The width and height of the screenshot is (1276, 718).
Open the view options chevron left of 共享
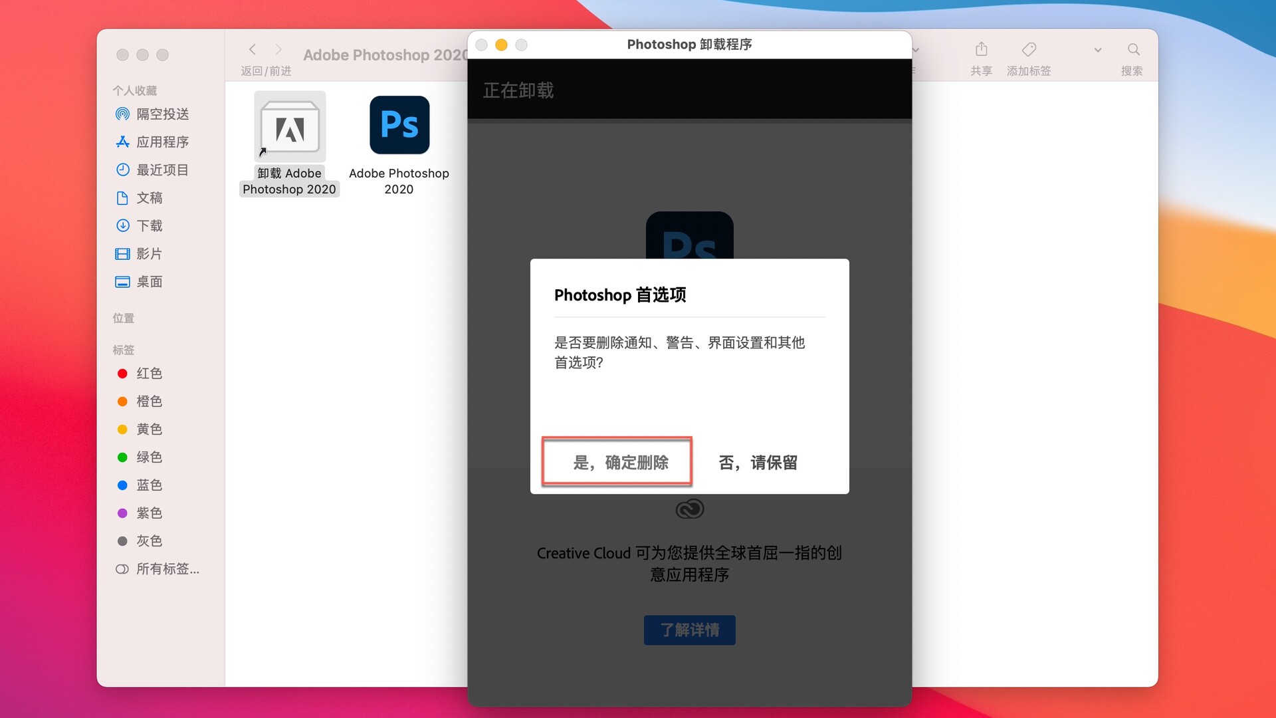[x=916, y=50]
